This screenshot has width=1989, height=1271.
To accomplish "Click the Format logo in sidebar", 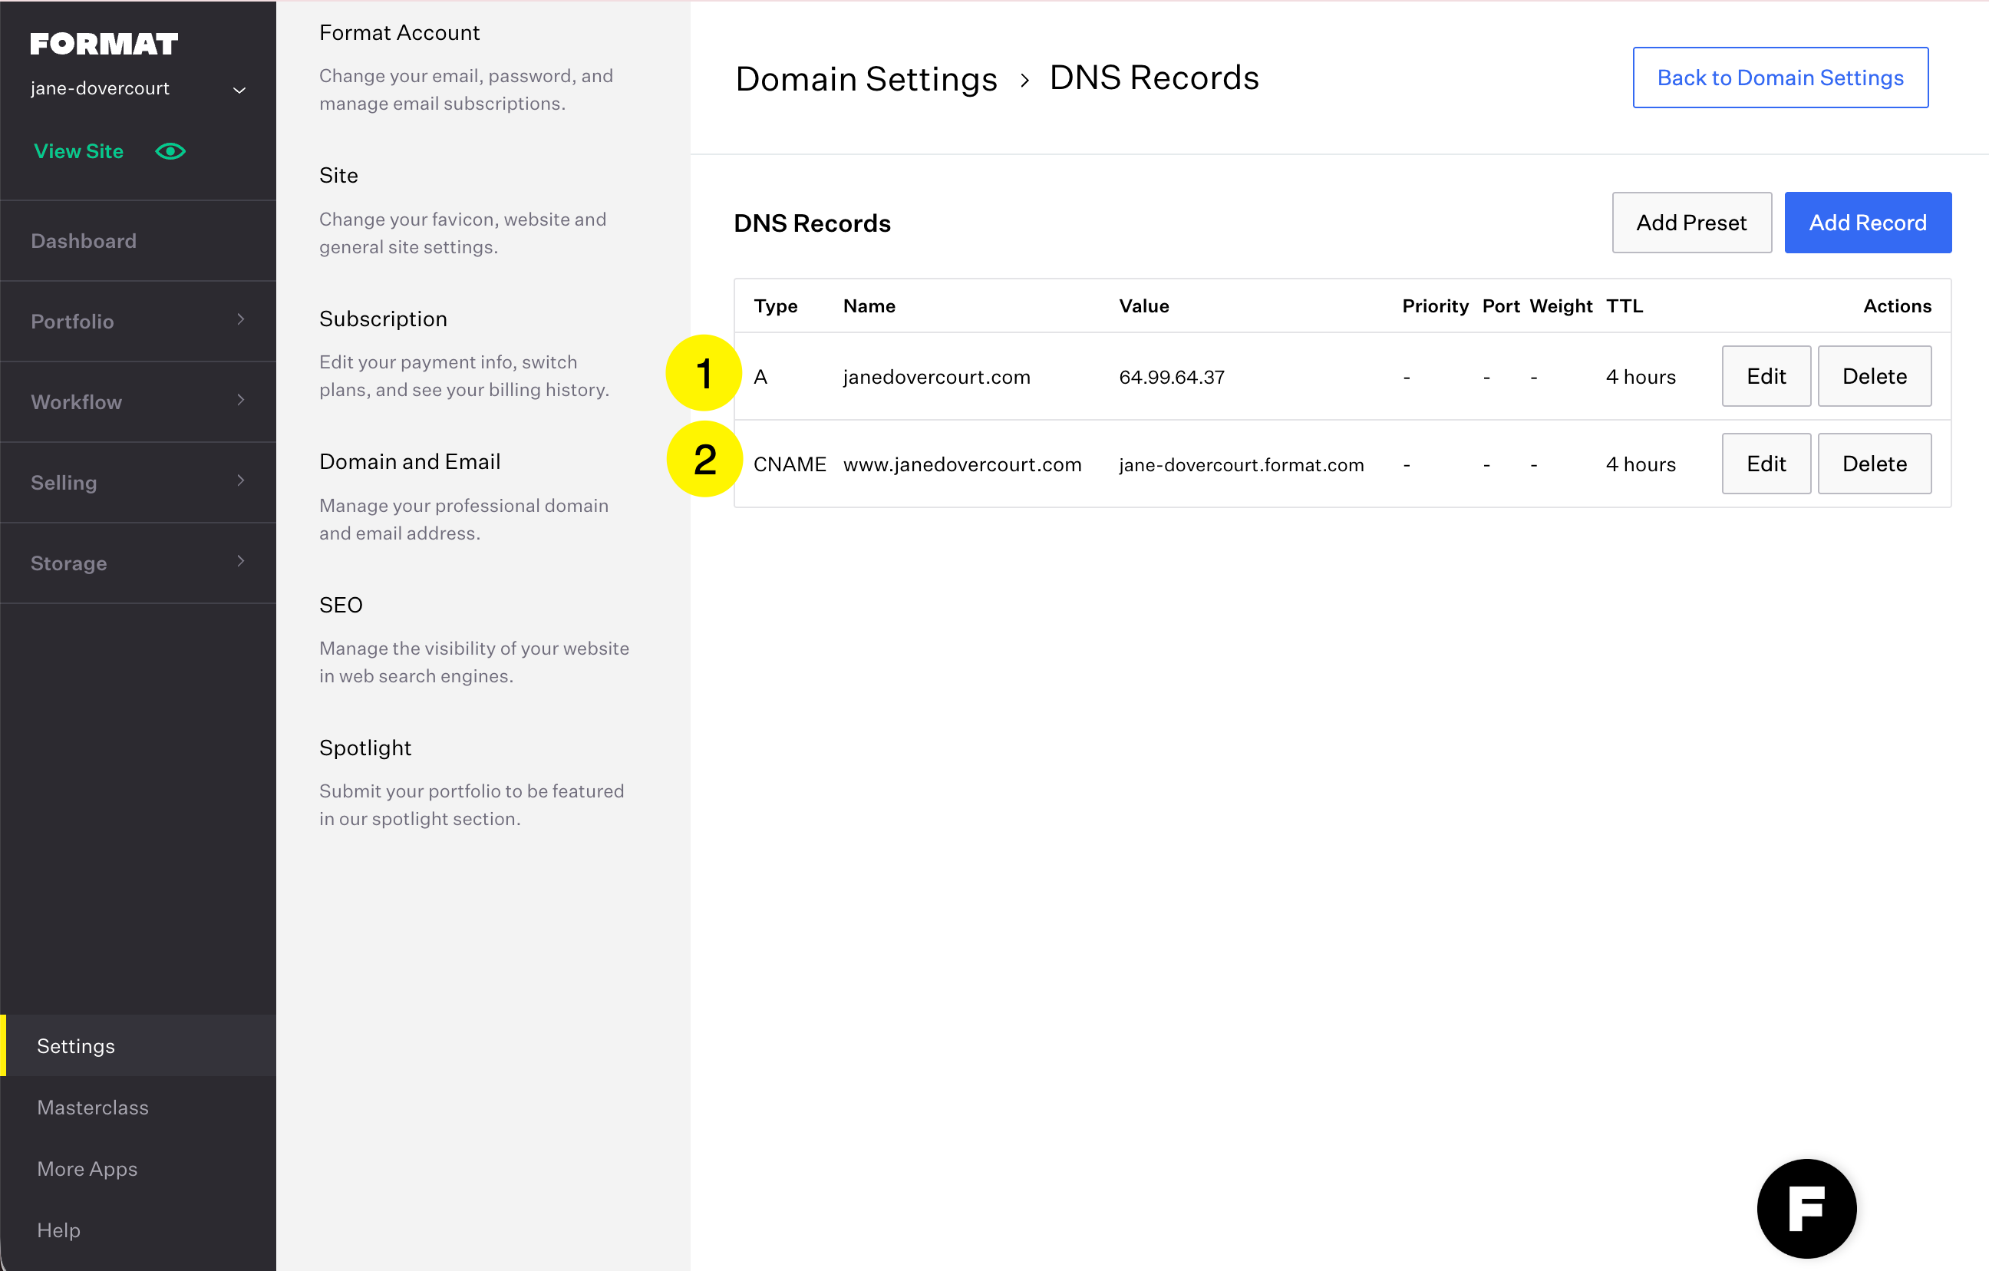I will pyautogui.click(x=104, y=44).
